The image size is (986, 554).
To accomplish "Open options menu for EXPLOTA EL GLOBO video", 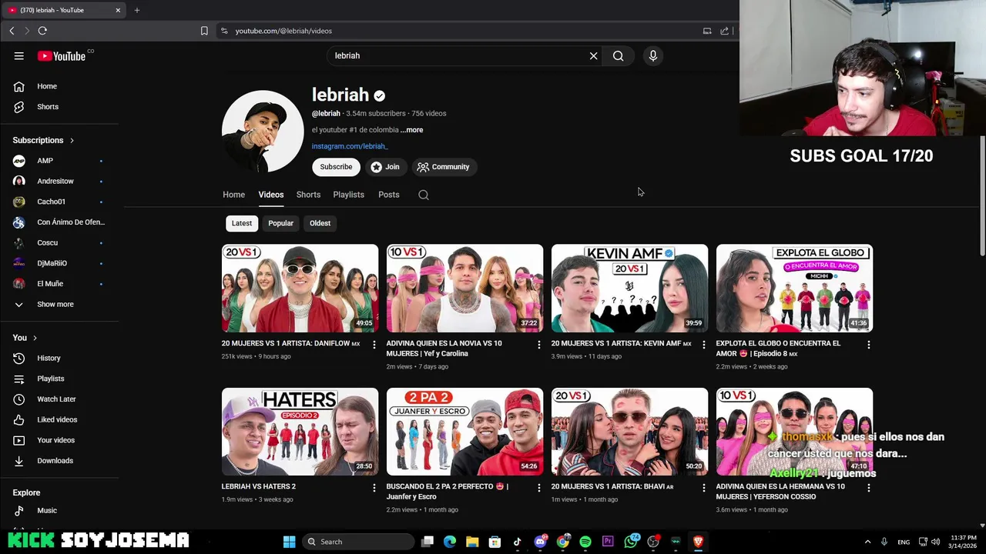I will coord(869,345).
